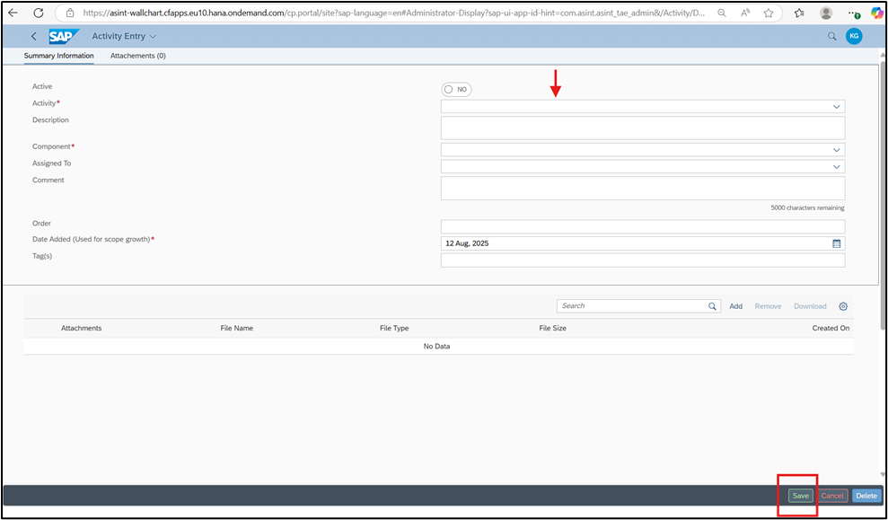Click the Tag(s) input field
The height and width of the screenshot is (520, 888).
[x=643, y=260]
